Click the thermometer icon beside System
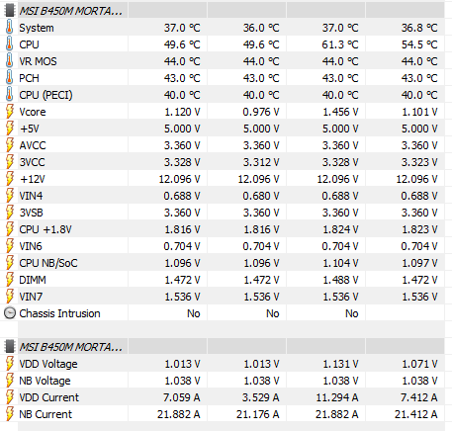 coord(10,28)
